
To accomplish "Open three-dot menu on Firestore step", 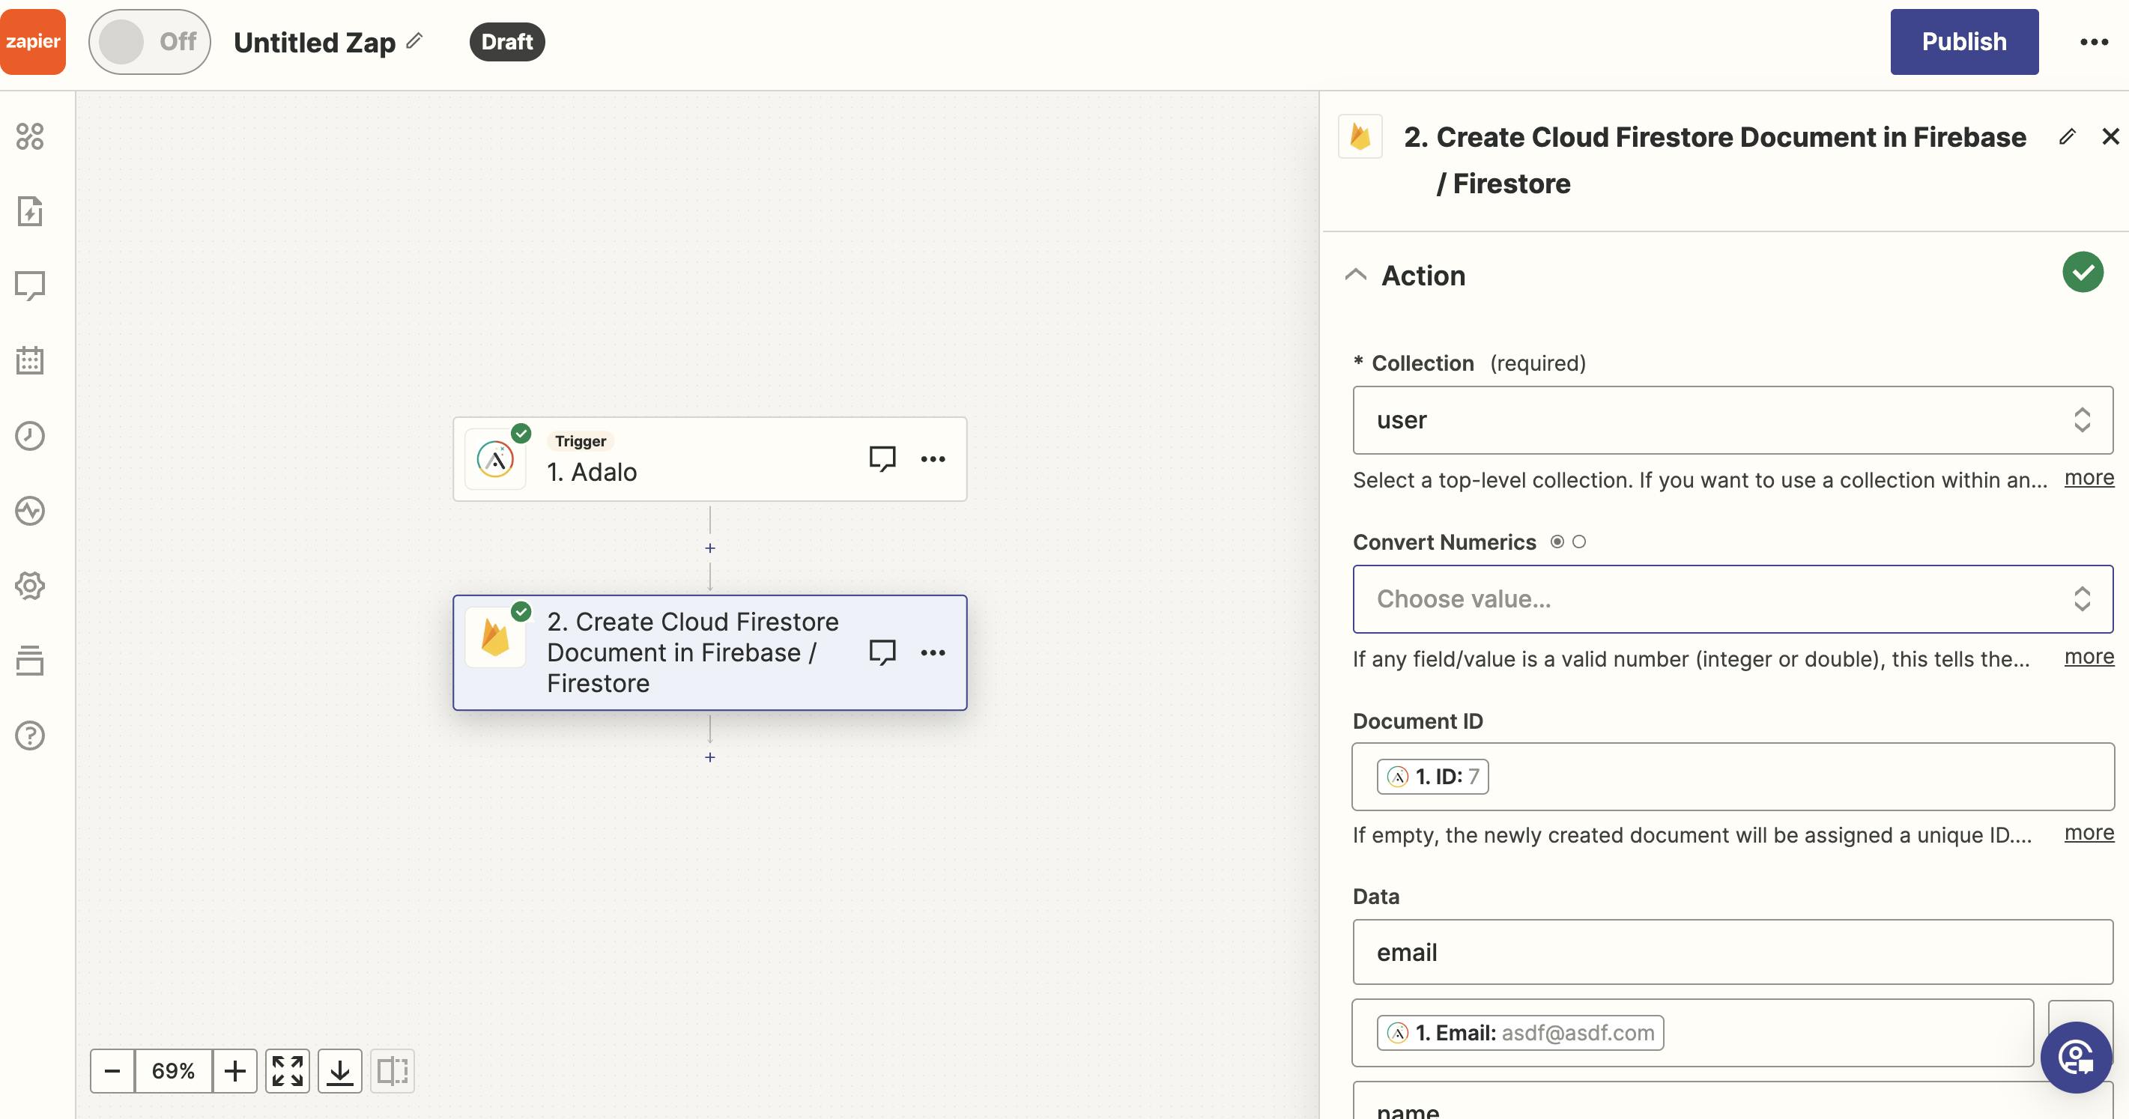I will pyautogui.click(x=933, y=653).
